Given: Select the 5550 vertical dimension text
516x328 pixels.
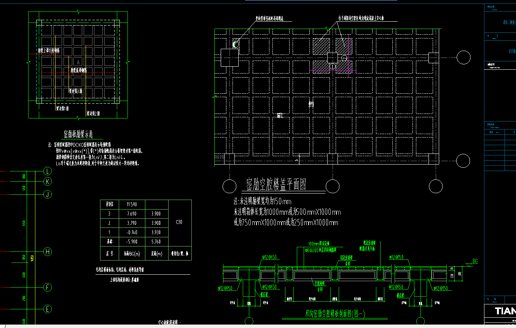Looking at the screenshot, I should (24, 223).
